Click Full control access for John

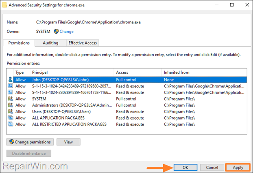126,80
